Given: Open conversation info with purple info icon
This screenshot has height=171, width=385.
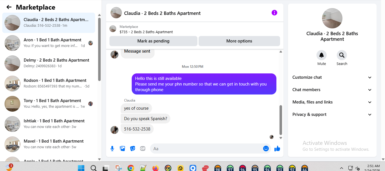Looking at the screenshot, I should point(274,13).
